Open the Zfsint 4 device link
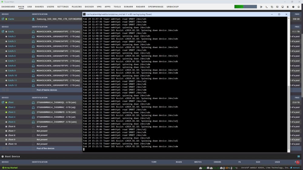 click(12, 117)
